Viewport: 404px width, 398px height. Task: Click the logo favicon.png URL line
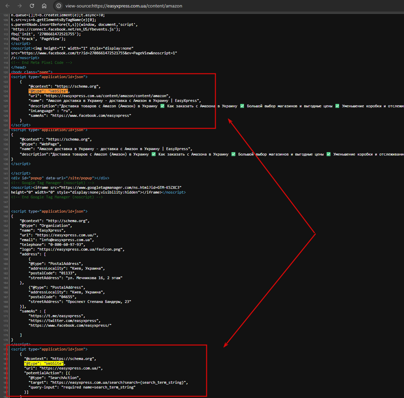coord(72,250)
